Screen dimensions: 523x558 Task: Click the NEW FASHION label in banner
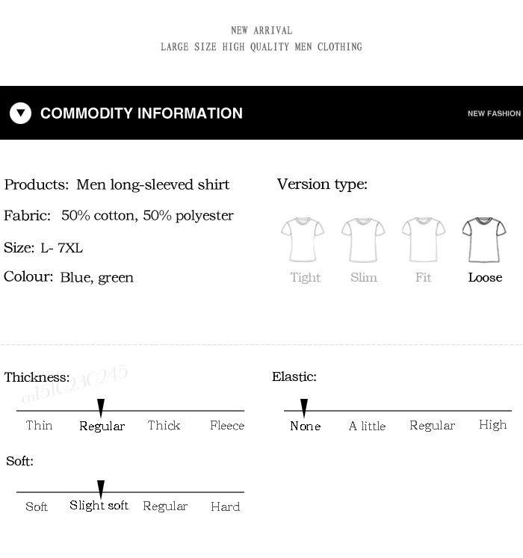[494, 114]
